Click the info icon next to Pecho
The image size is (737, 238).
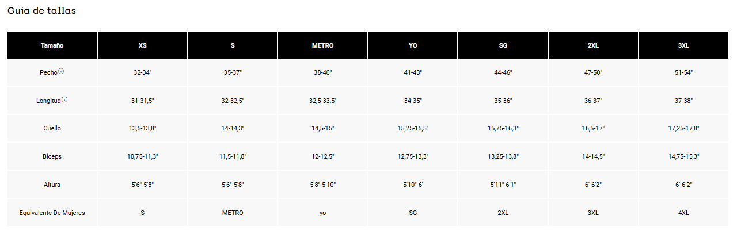point(61,72)
